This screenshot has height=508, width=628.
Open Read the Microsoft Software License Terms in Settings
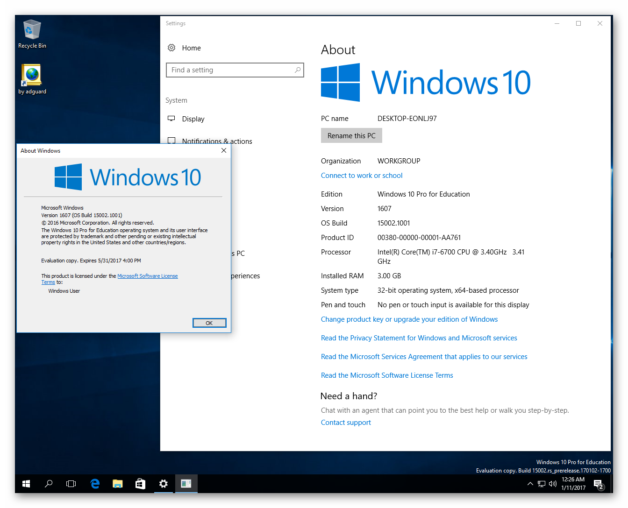pos(387,375)
